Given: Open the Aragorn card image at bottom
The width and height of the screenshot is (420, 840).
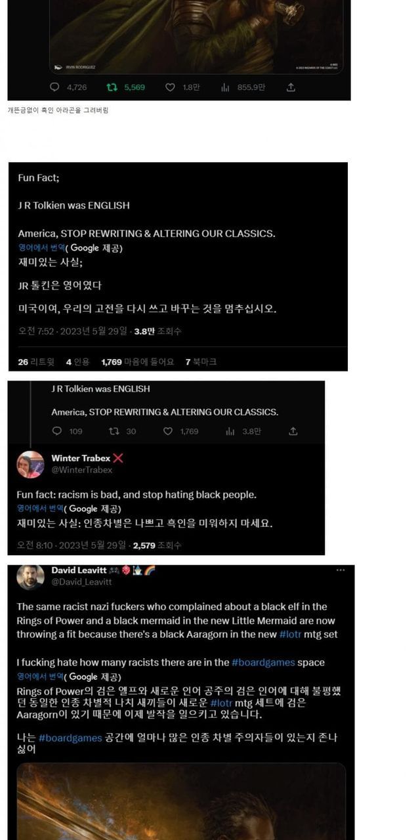Looking at the screenshot, I should click(181, 801).
